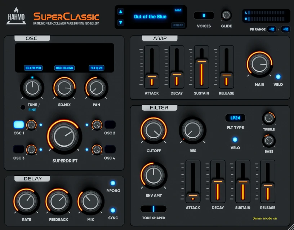Click the AMP ATTACK slider handle

coord(152,76)
